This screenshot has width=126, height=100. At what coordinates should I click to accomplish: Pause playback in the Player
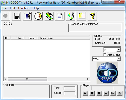[99, 93]
